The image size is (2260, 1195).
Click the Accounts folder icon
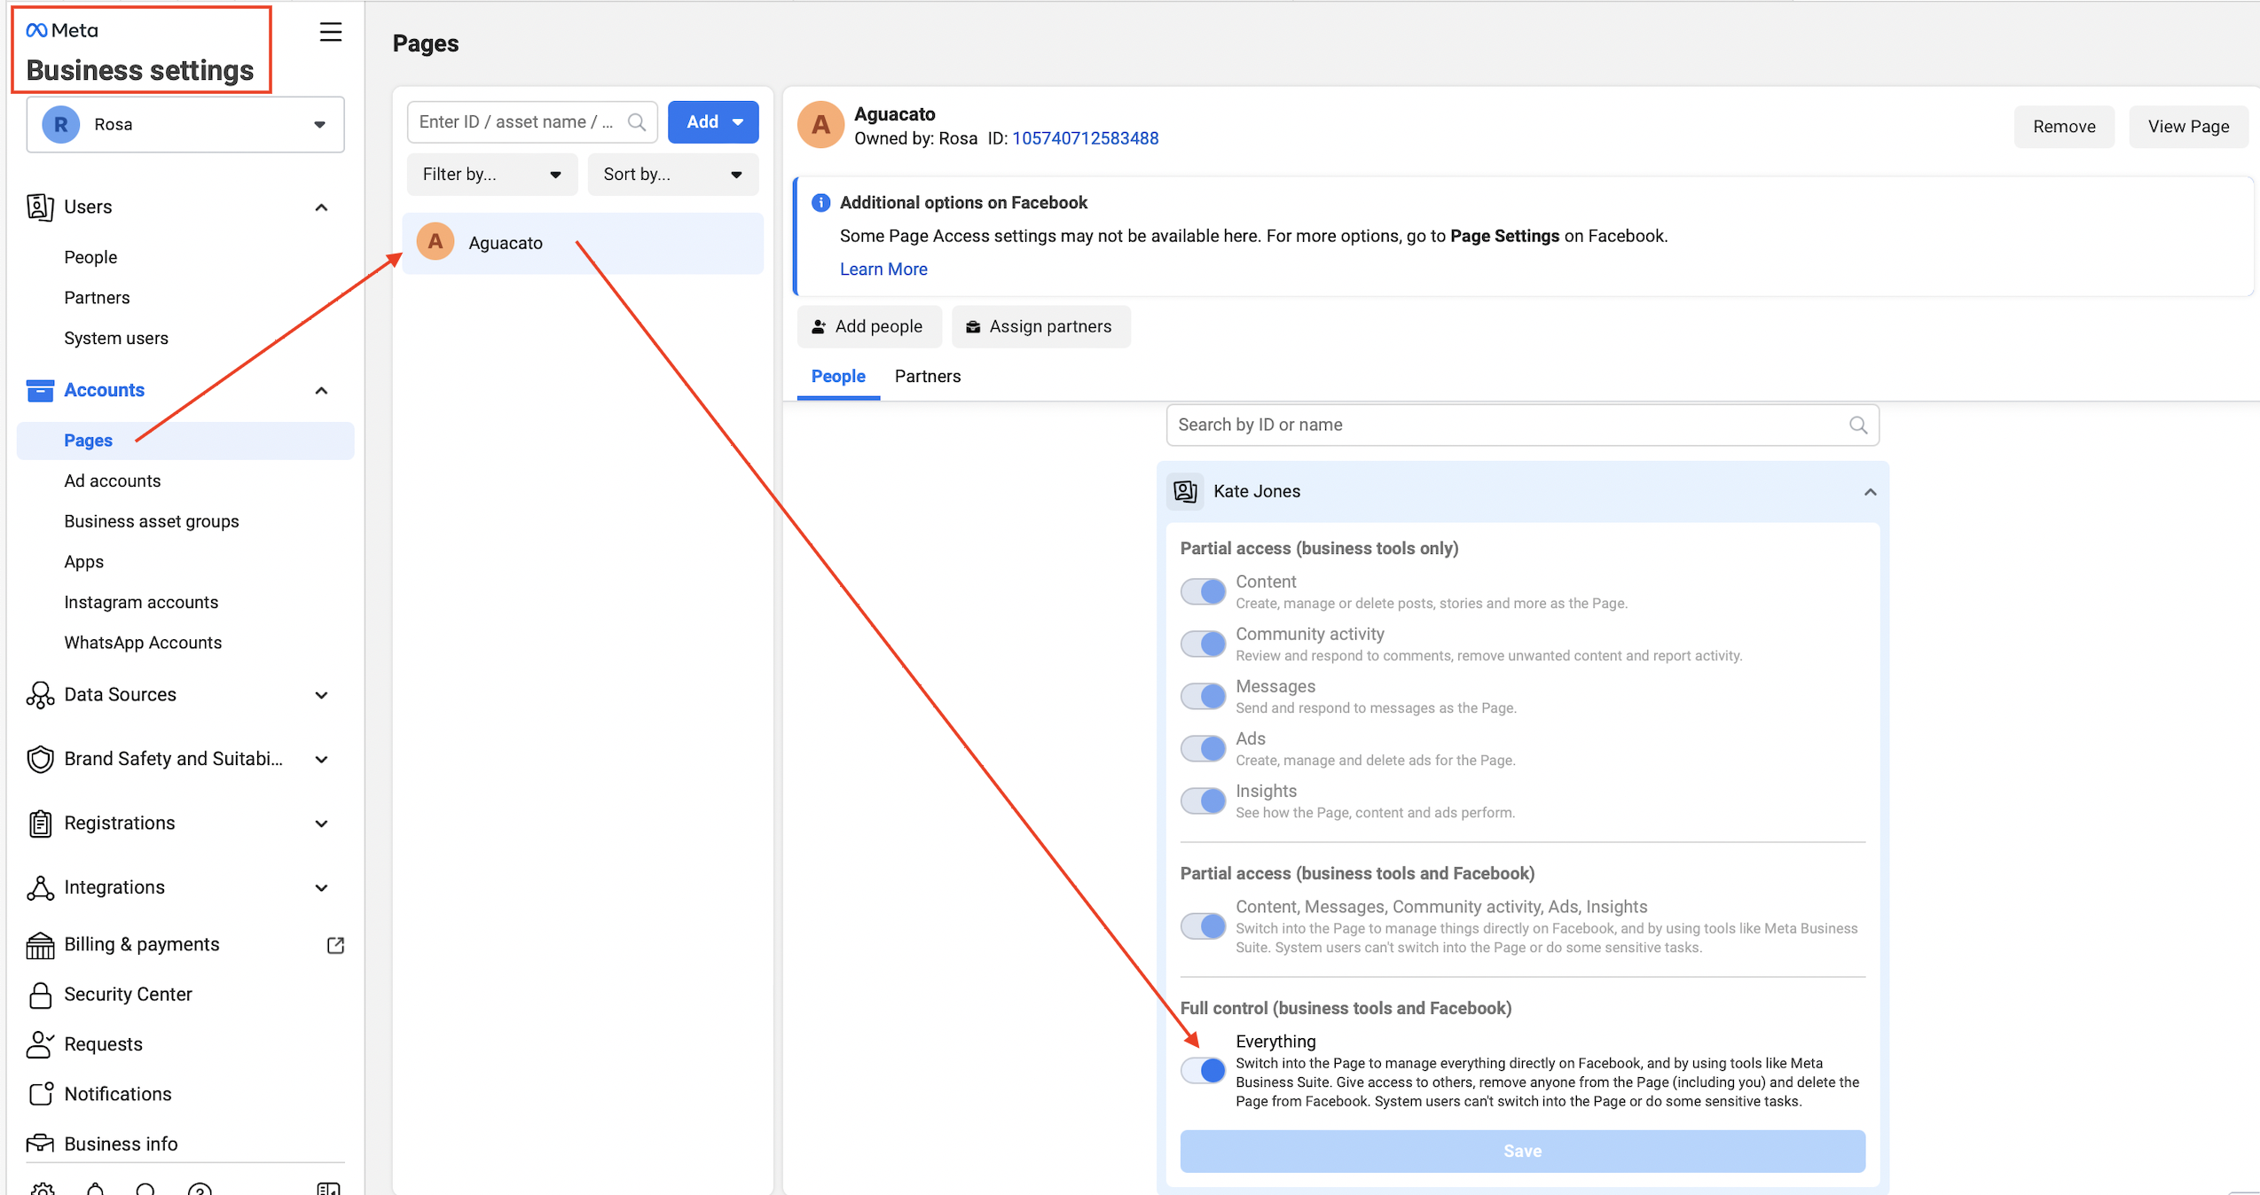click(x=40, y=390)
